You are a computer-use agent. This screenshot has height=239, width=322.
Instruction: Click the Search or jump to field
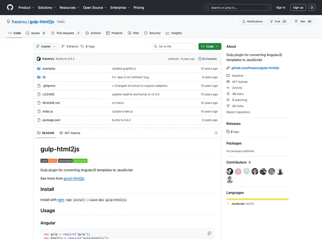click(237, 7)
